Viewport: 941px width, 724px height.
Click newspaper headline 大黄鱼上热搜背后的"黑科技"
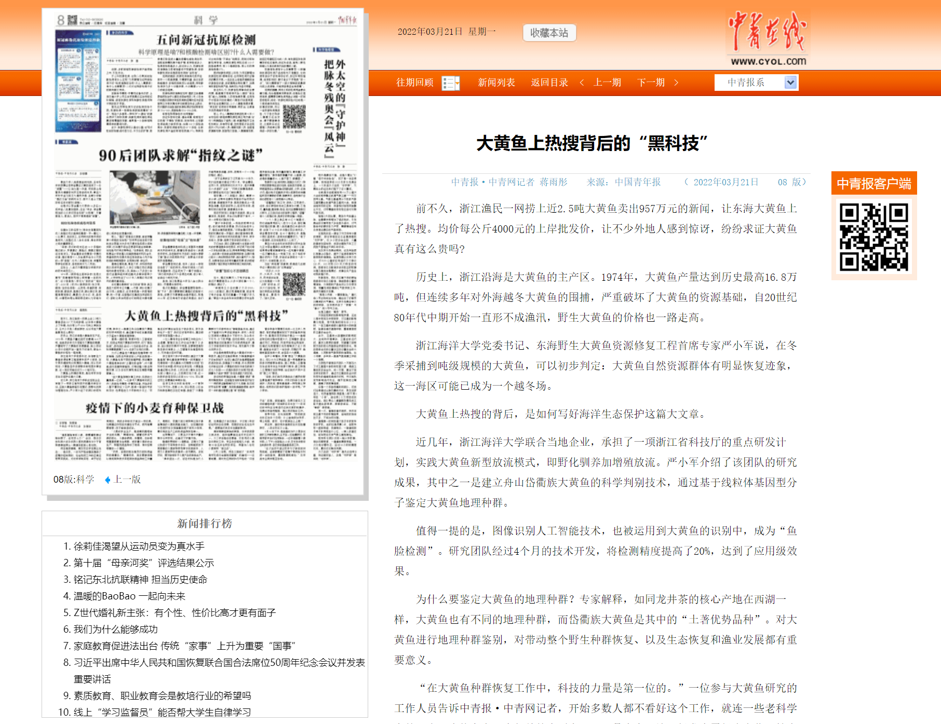(x=206, y=316)
